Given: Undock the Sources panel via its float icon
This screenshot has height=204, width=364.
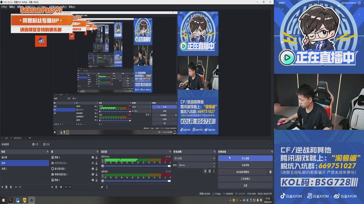Looking at the screenshot, I should (x=97, y=152).
